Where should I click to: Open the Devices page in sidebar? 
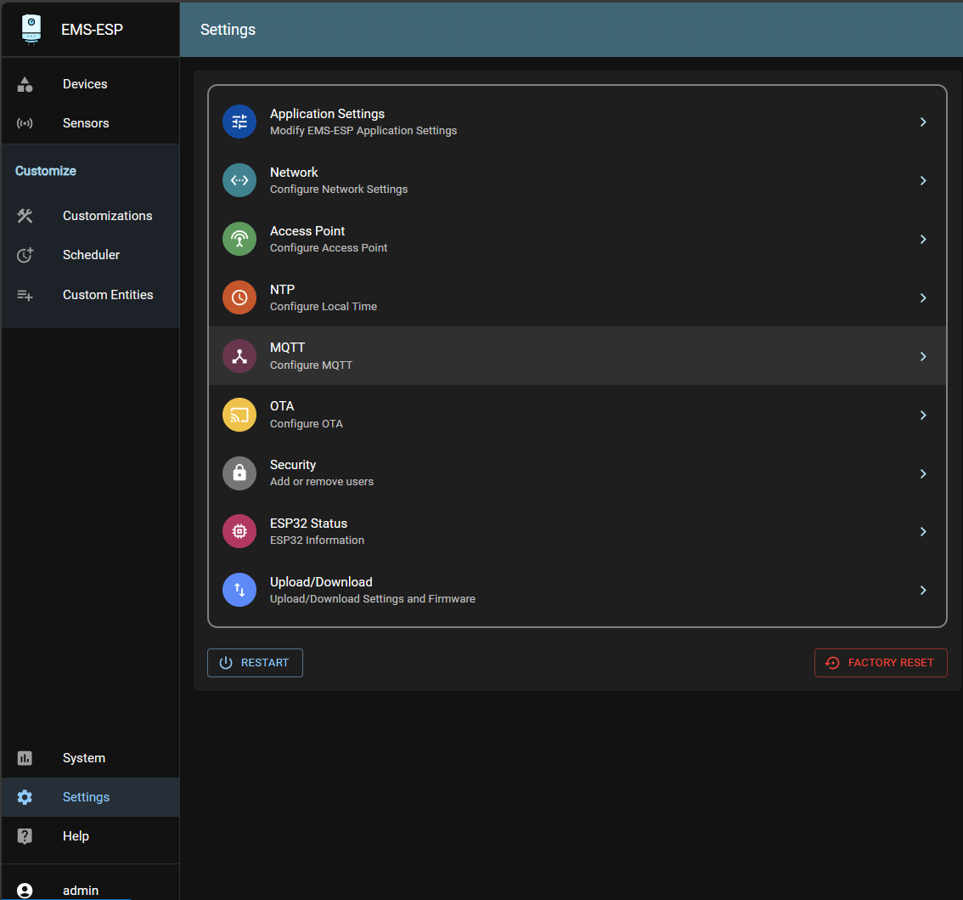point(85,84)
